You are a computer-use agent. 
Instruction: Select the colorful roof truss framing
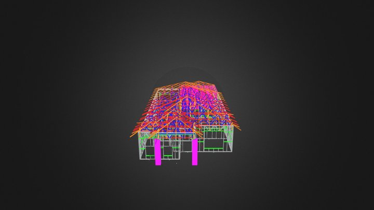pos(185,110)
